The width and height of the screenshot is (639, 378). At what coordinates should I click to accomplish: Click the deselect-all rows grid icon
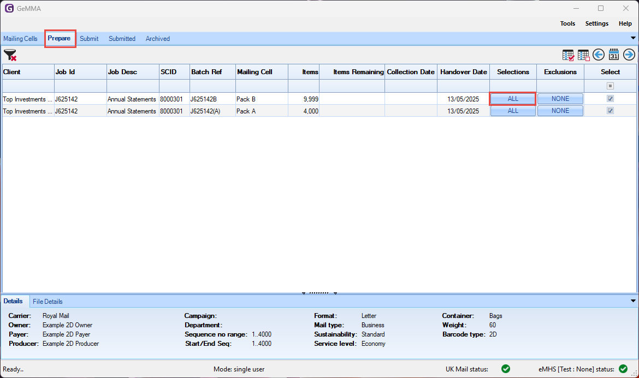click(583, 55)
